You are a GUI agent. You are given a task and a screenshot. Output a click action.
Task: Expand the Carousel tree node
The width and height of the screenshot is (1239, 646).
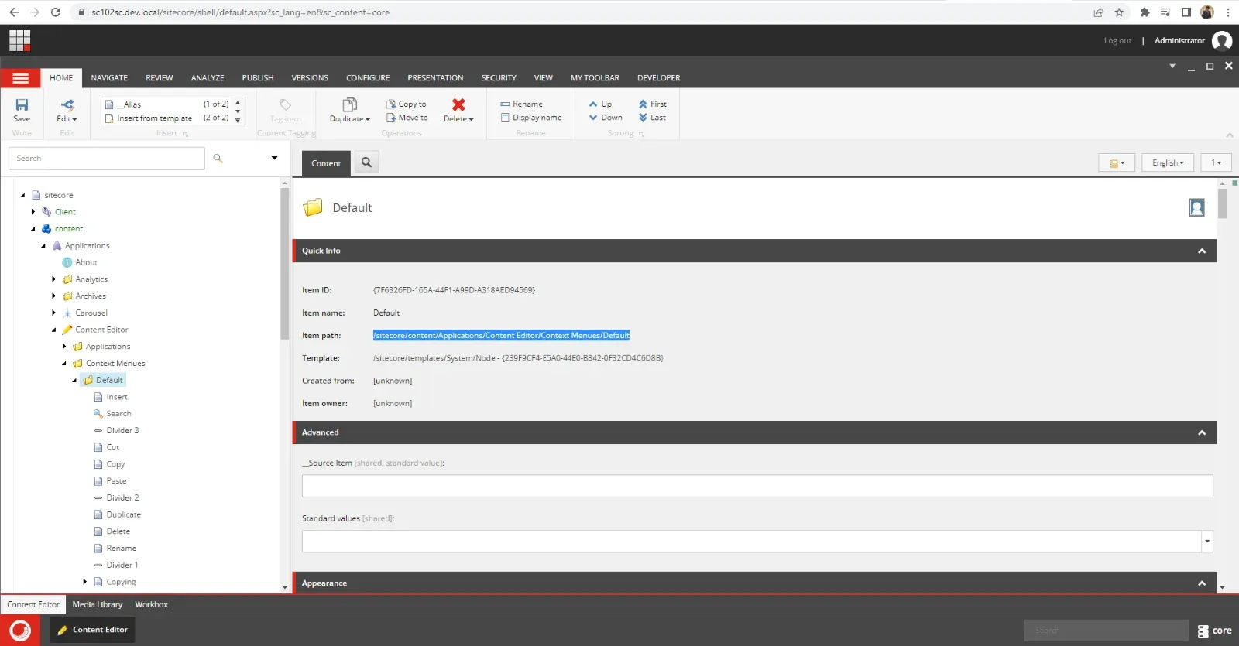pyautogui.click(x=53, y=313)
